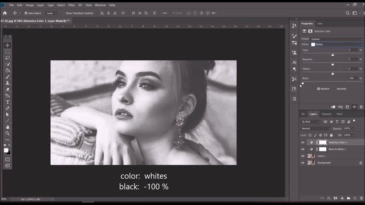Select the Hand tool
365x205 pixels.
coord(7,127)
